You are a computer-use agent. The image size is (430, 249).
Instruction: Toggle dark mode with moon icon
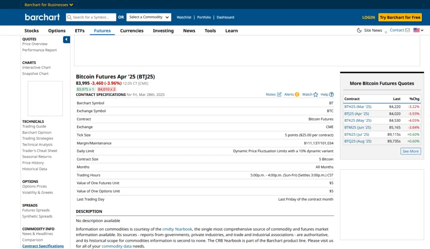[359, 30]
